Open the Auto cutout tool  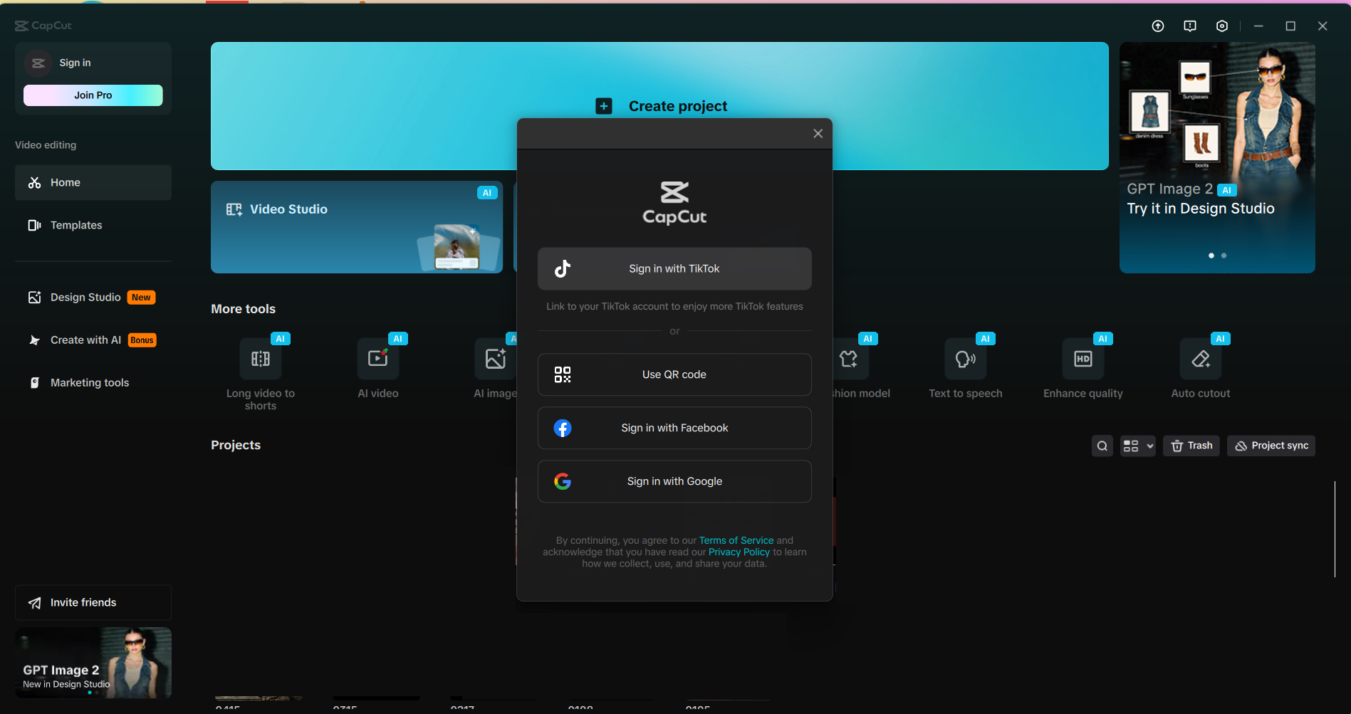click(x=1201, y=359)
